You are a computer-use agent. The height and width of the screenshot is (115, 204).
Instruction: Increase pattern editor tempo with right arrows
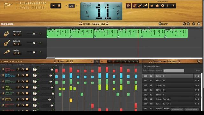pos(102,61)
